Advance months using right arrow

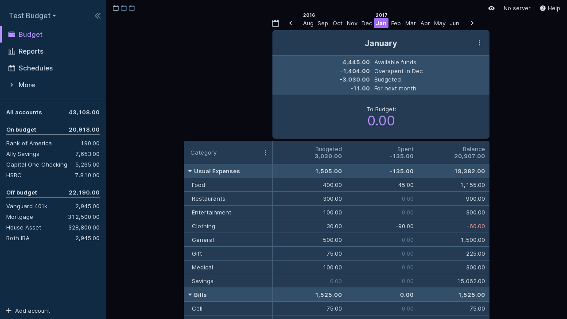pos(472,23)
